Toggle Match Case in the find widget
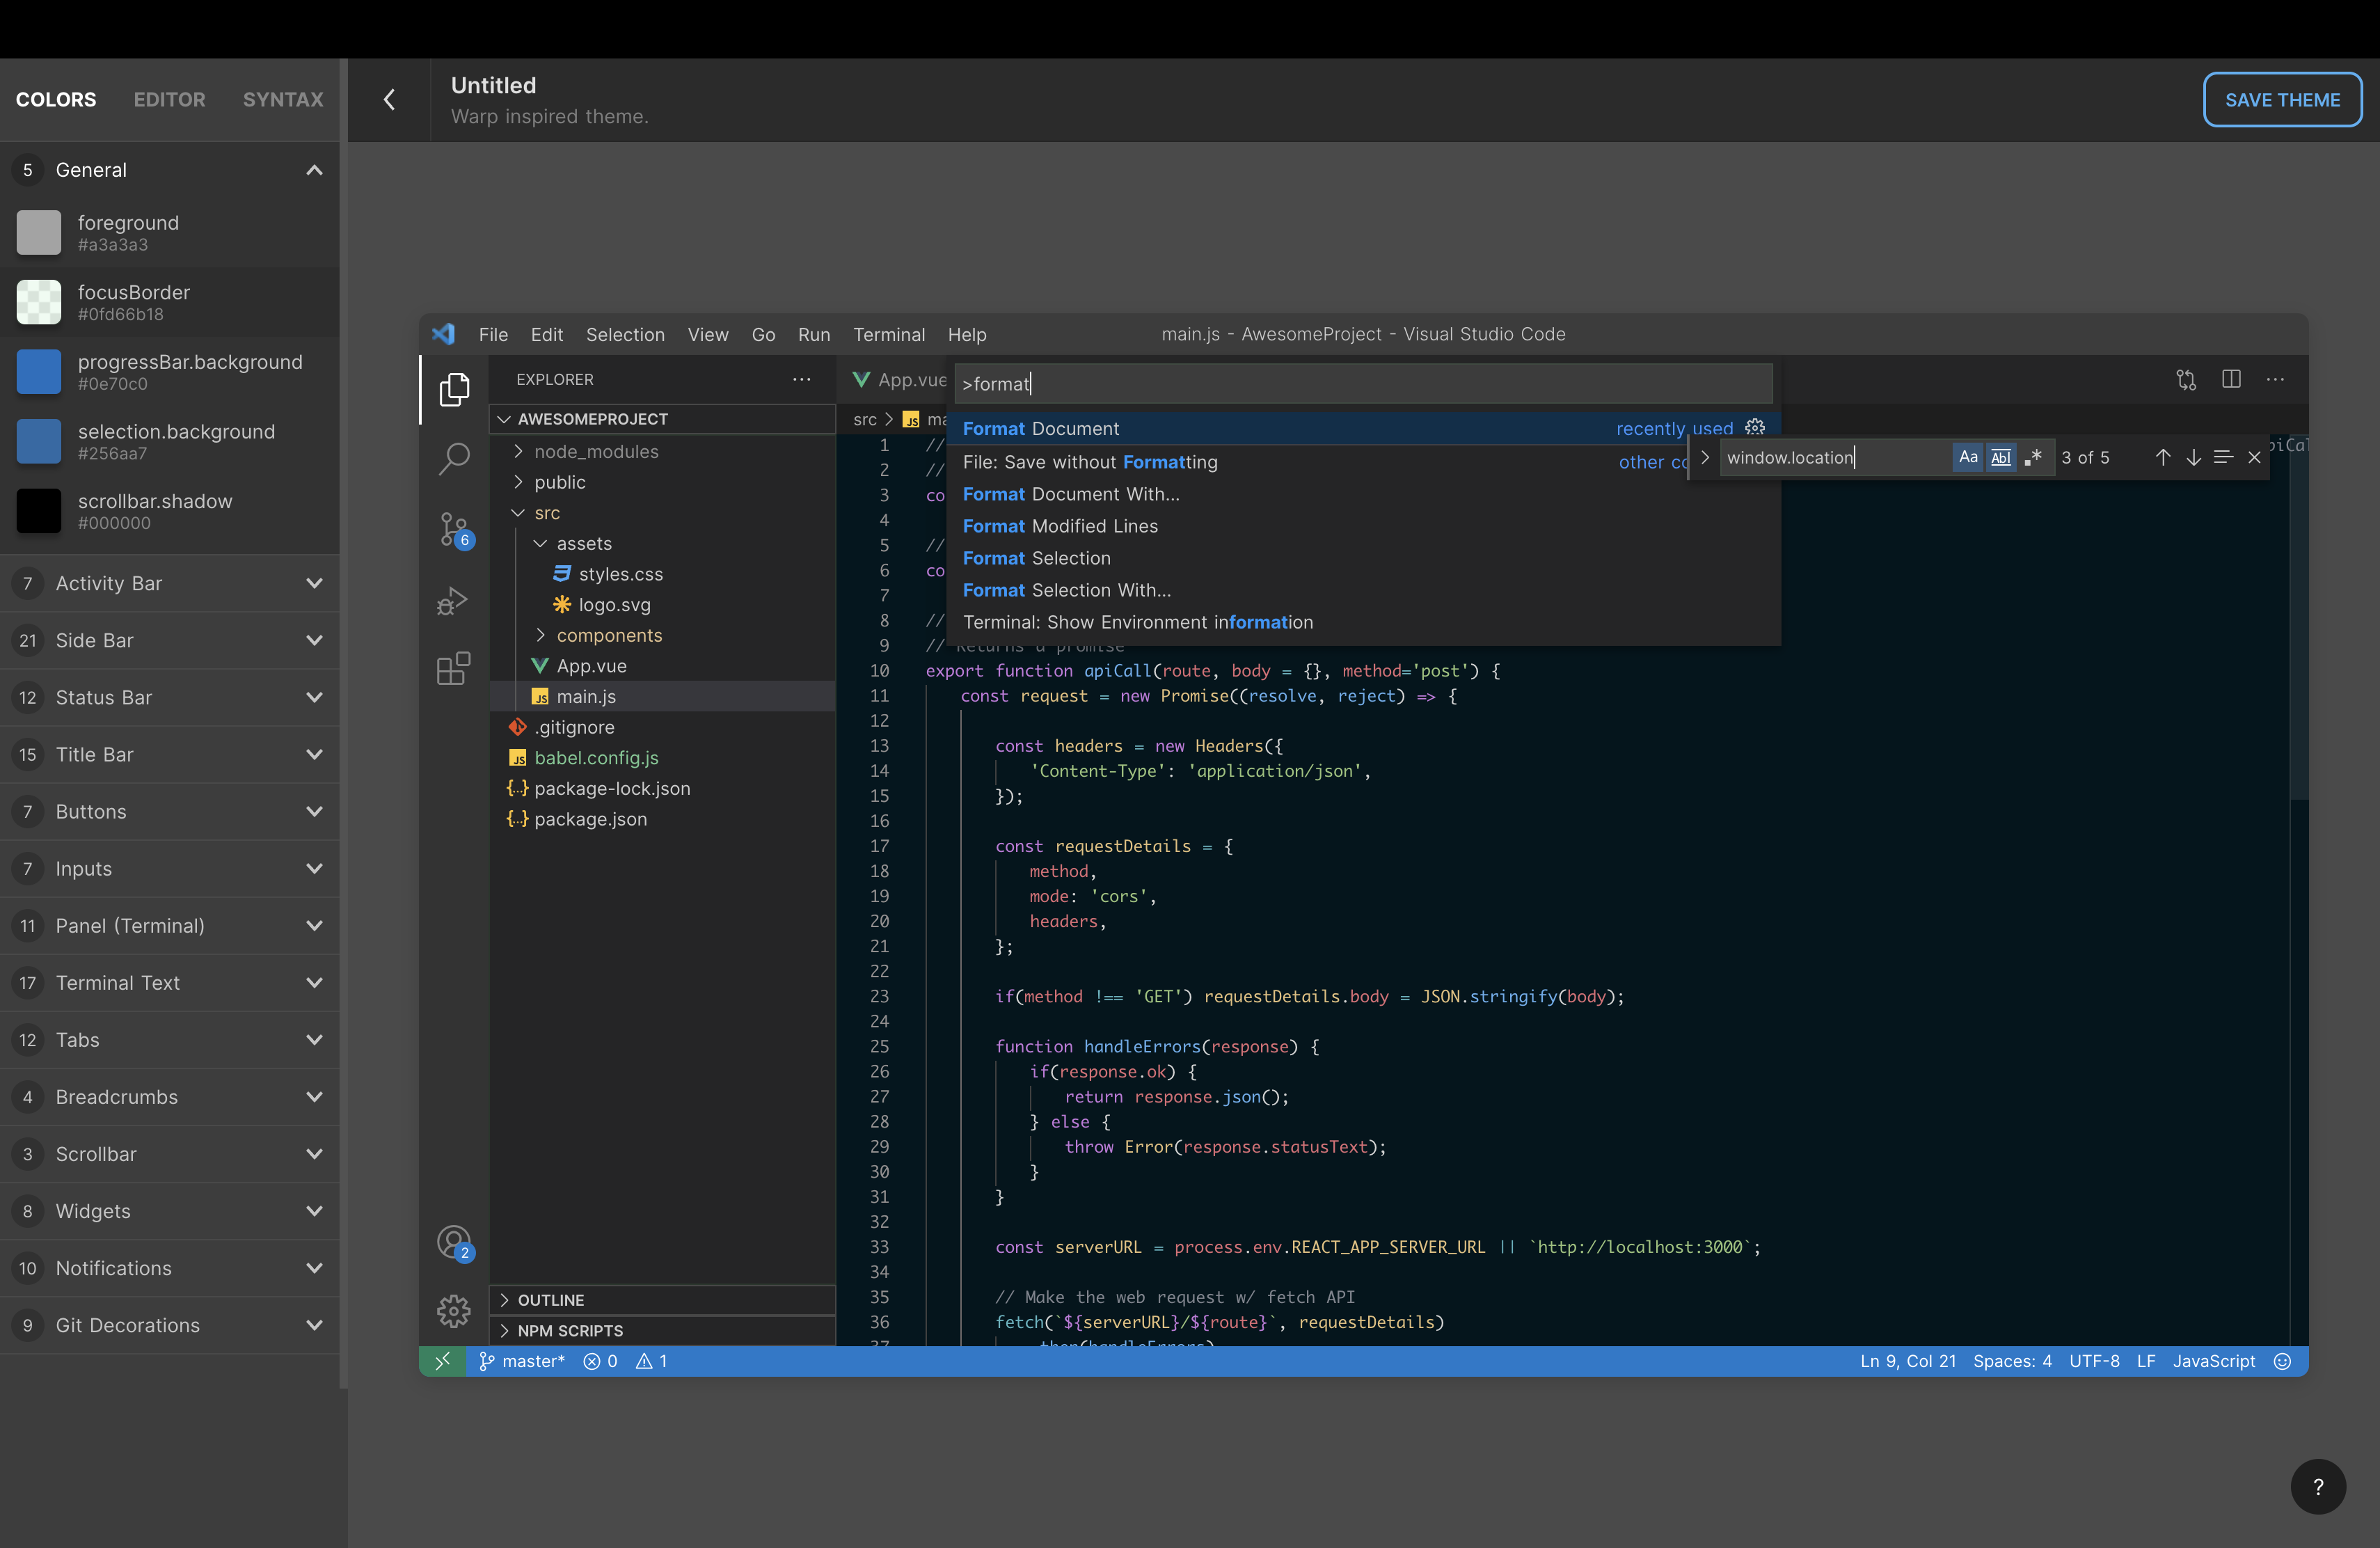 1967,457
